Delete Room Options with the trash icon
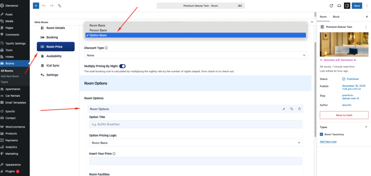Screen dimensions: 371x176 (299, 109)
